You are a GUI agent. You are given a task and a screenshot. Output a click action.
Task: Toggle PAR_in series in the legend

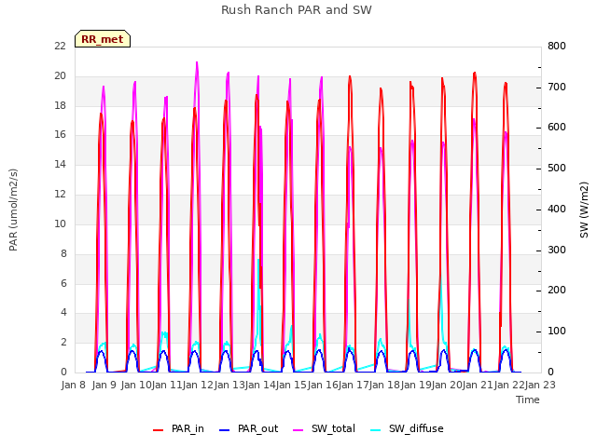[x=178, y=428]
